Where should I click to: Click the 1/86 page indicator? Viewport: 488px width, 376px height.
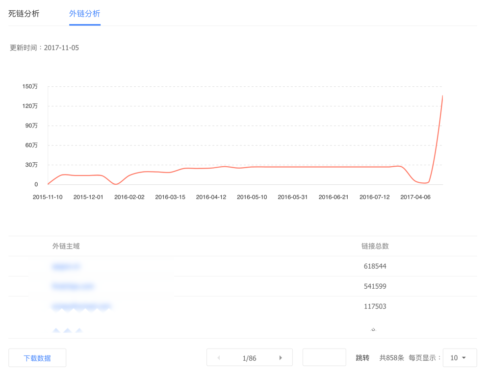[x=250, y=358]
